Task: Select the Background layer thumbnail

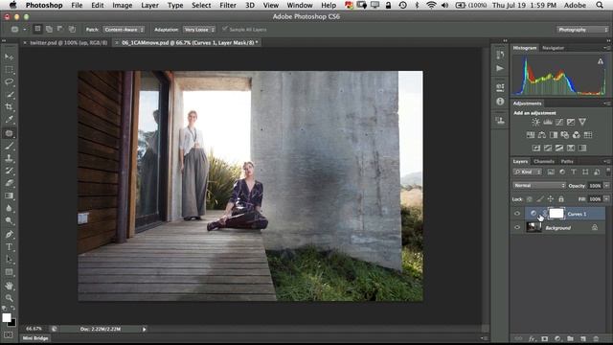Action: coord(534,227)
